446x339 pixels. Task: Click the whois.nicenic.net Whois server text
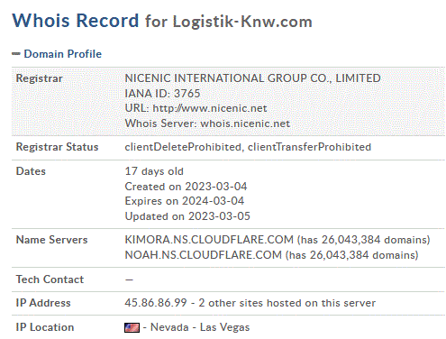[245, 124]
